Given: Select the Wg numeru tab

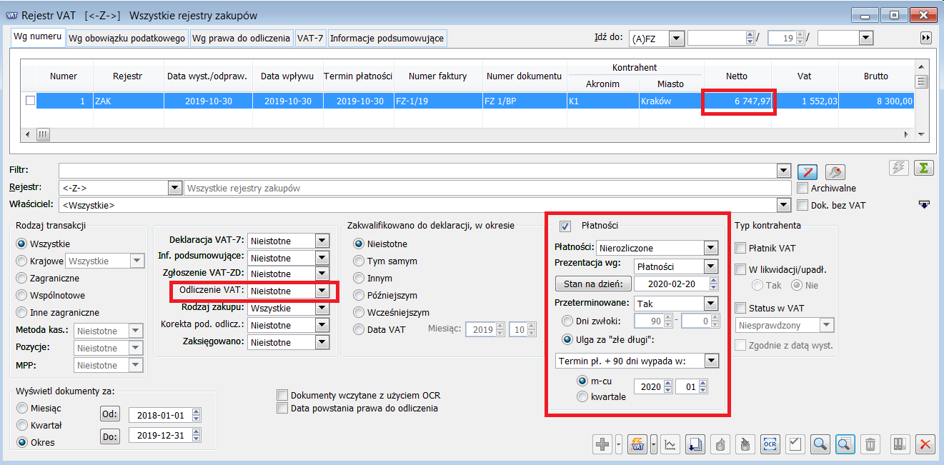Looking at the screenshot, I should pos(37,37).
